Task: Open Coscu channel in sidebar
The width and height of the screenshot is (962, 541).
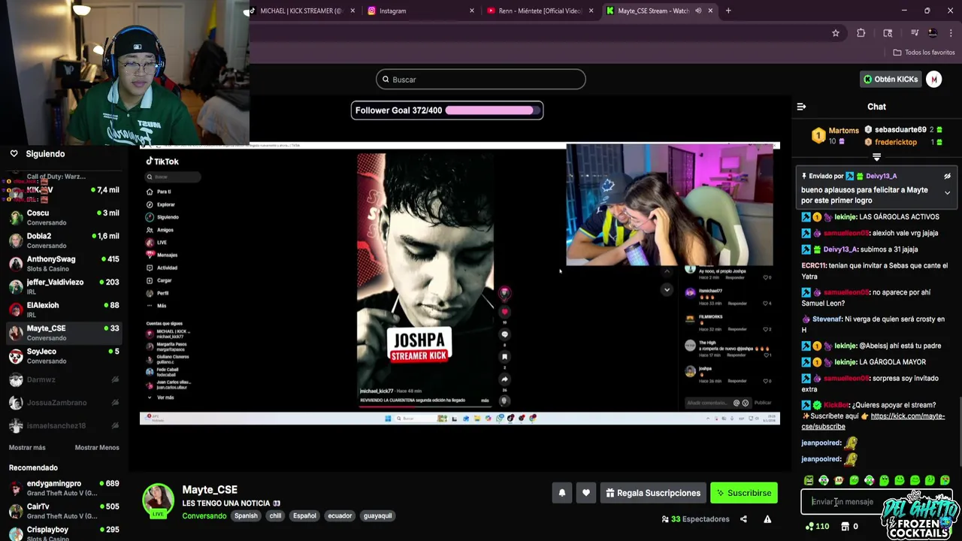Action: pos(64,217)
